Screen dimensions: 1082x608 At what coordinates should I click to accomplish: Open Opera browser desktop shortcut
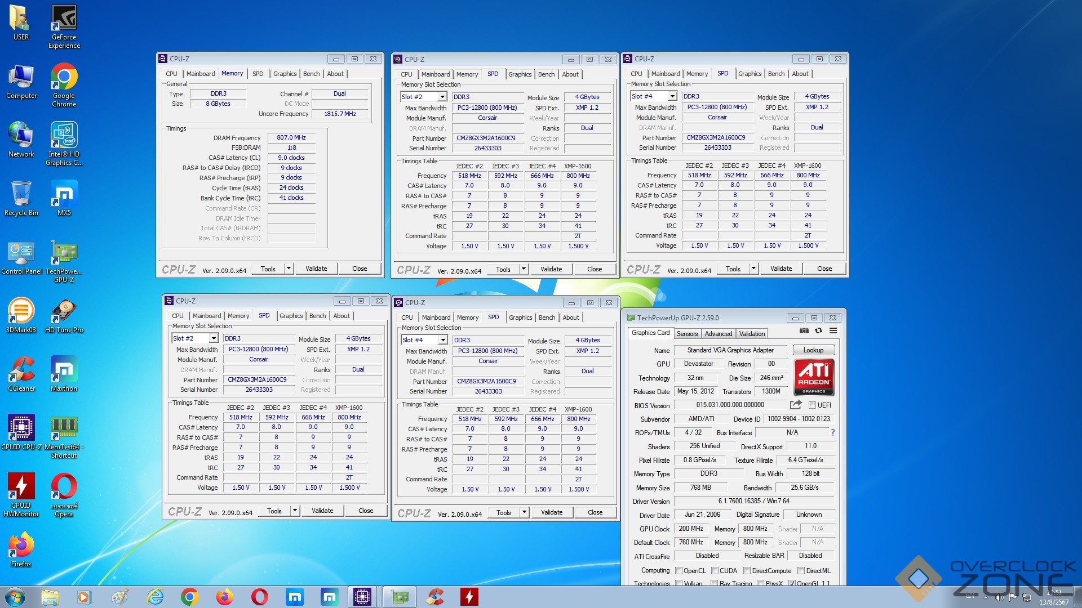pyautogui.click(x=64, y=495)
